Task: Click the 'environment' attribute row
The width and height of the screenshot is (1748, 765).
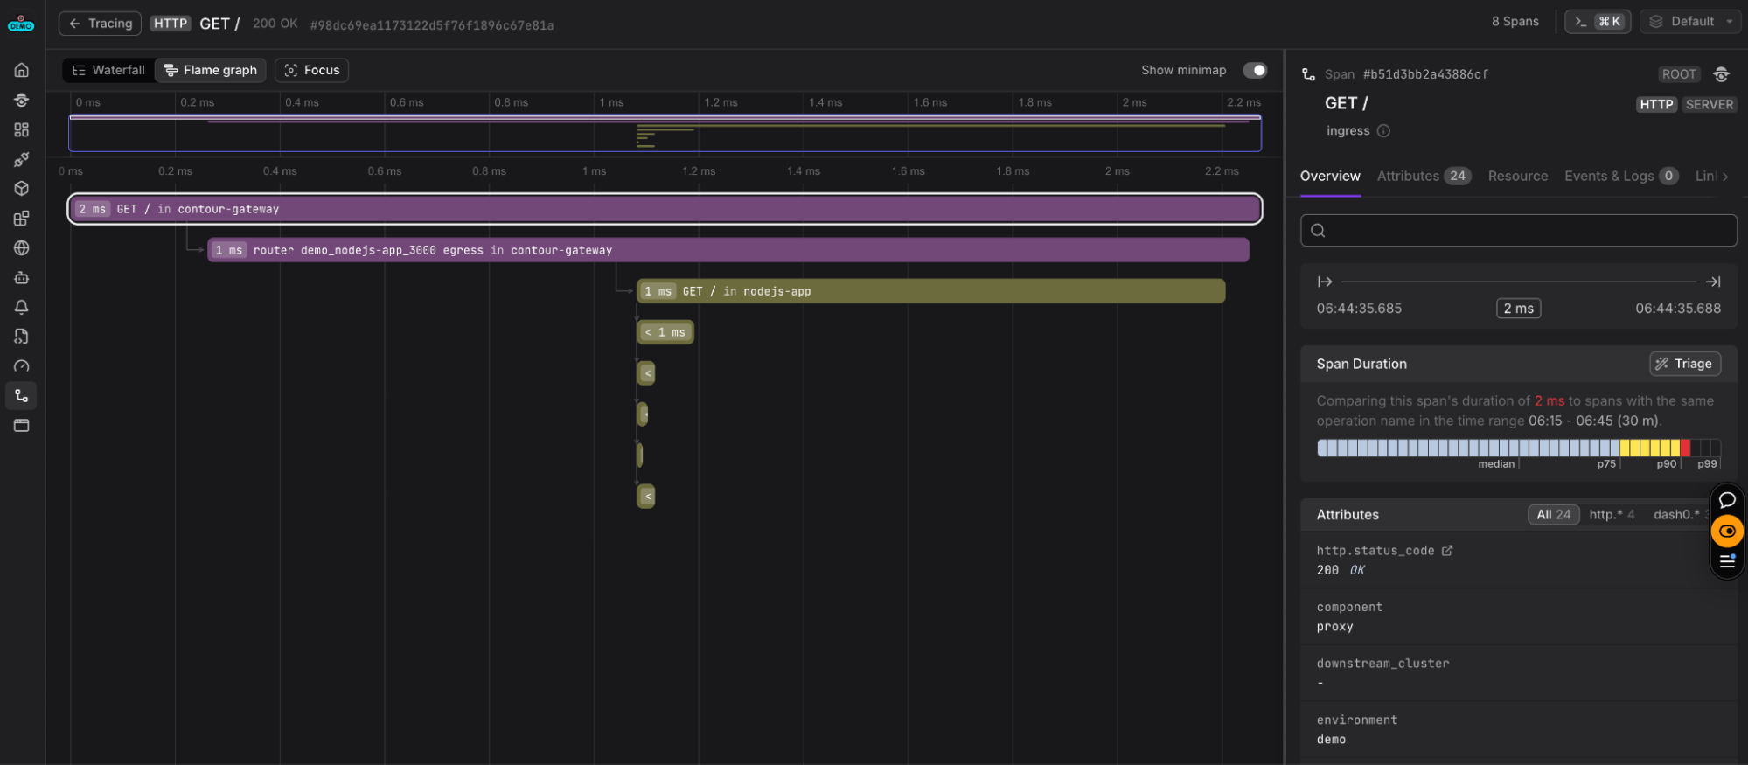Action: pyautogui.click(x=1518, y=729)
